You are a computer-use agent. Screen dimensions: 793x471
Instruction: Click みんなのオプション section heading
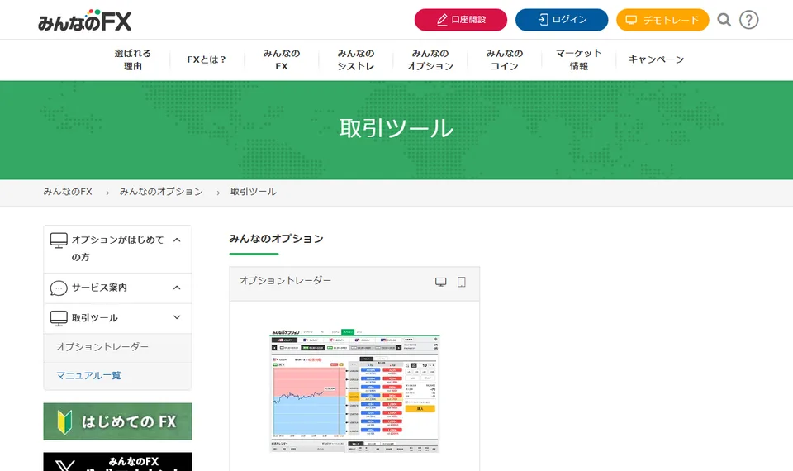click(x=276, y=239)
